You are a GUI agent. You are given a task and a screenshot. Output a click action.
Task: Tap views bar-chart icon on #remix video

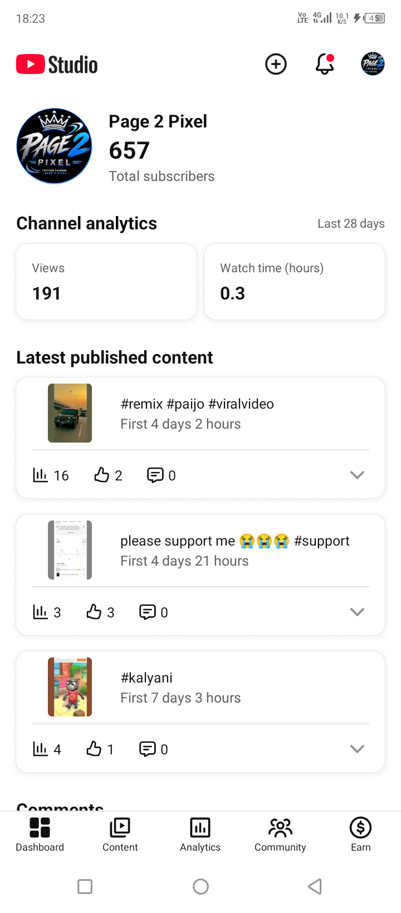(x=41, y=475)
